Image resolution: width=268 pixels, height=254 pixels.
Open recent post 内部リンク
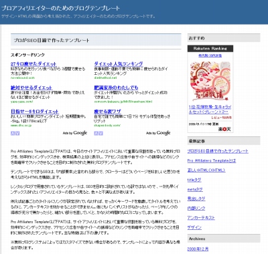point(196,209)
